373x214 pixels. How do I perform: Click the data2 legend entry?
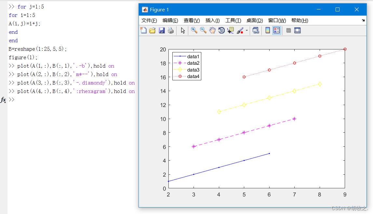(187, 63)
